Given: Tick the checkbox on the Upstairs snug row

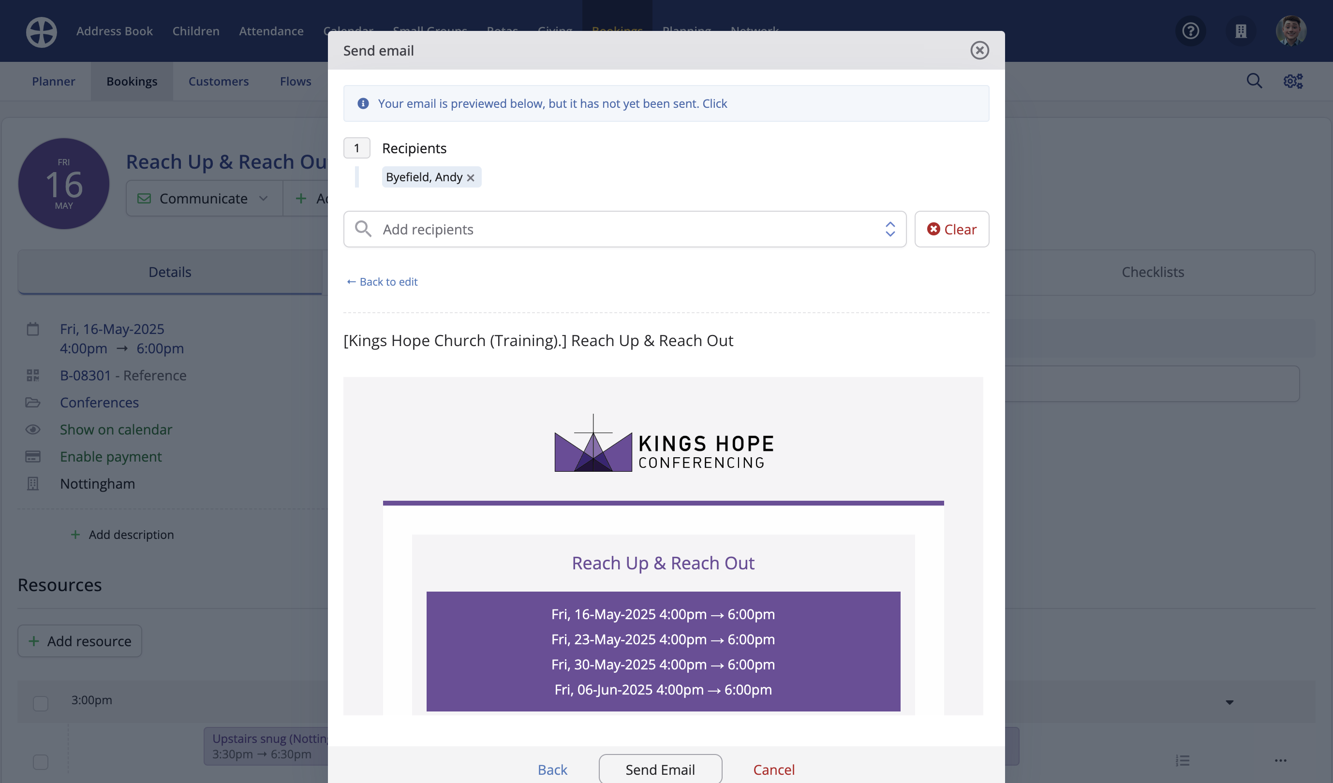Looking at the screenshot, I should (40, 762).
